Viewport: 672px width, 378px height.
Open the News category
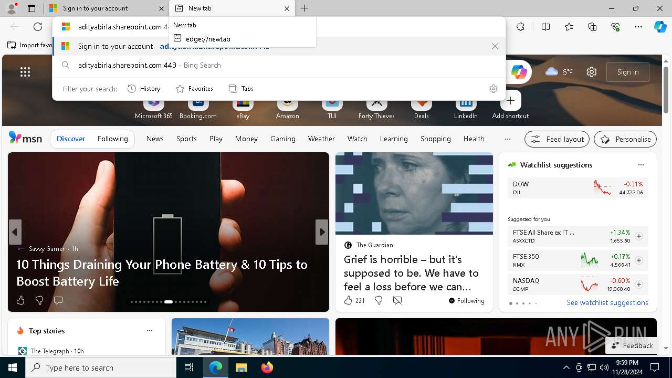click(155, 139)
